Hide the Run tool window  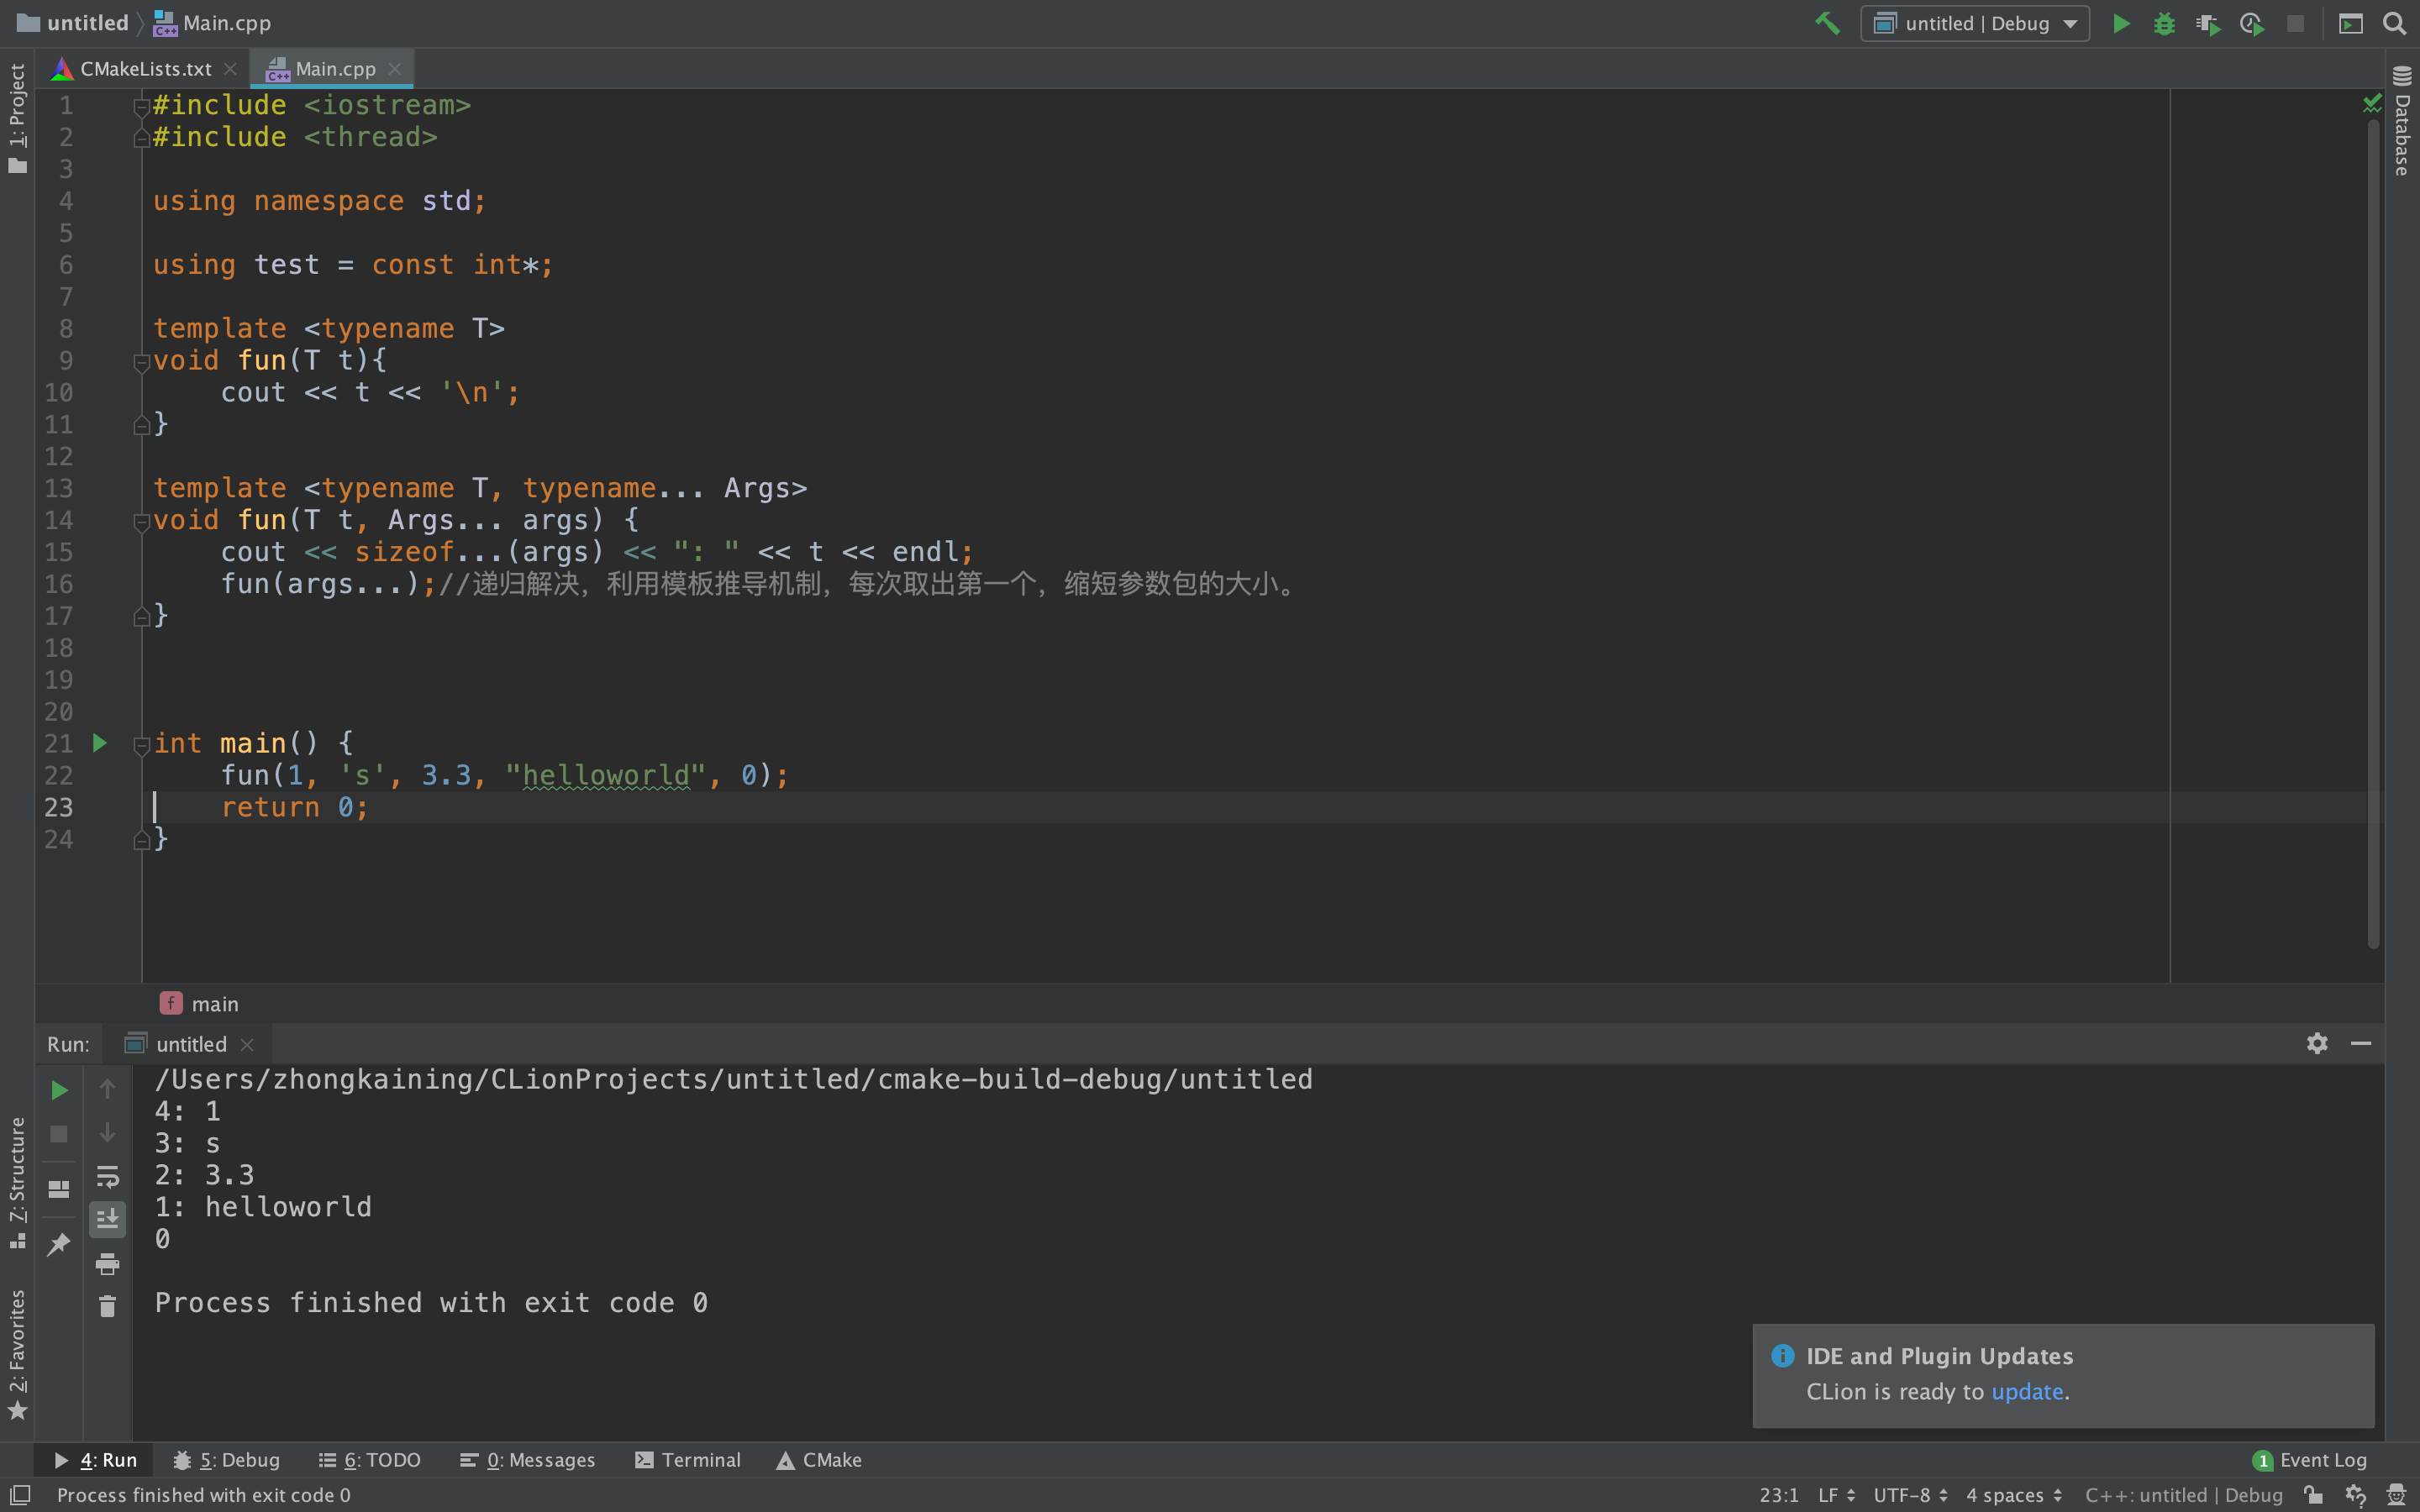[2361, 1043]
